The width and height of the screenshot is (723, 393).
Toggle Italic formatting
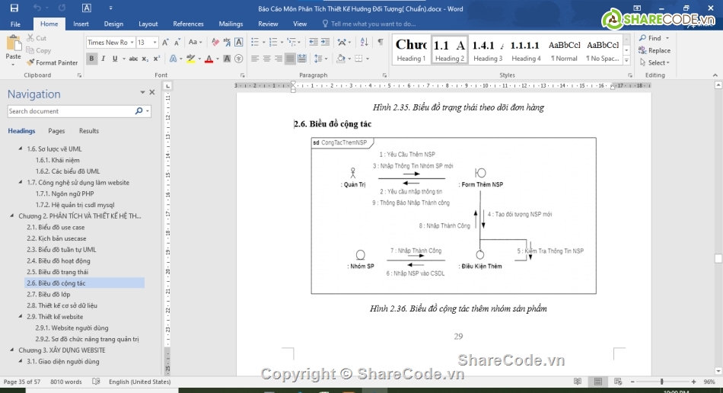104,59
